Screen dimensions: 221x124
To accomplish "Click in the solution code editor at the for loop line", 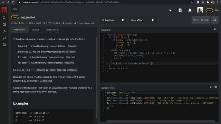I will (162, 63).
